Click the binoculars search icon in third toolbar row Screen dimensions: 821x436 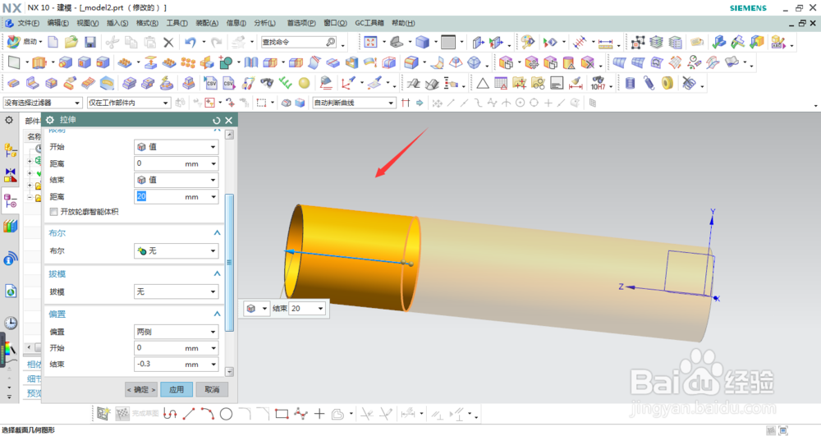point(267,83)
